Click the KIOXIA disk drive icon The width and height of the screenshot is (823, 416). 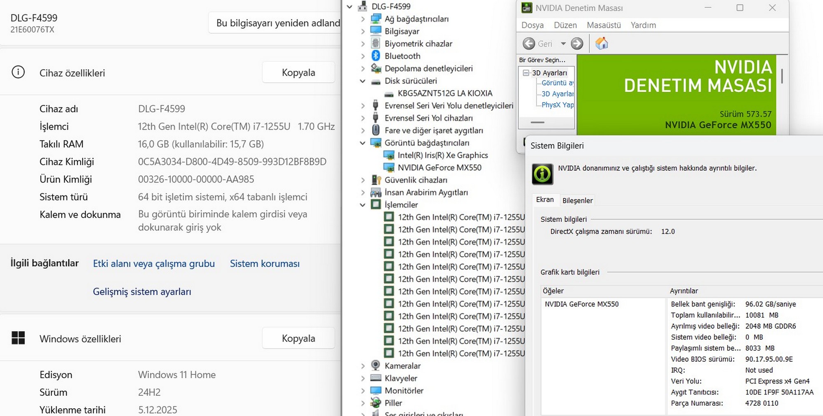pyautogui.click(x=388, y=94)
